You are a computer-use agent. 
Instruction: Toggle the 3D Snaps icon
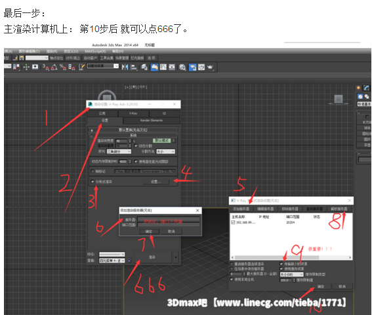coord(45,67)
